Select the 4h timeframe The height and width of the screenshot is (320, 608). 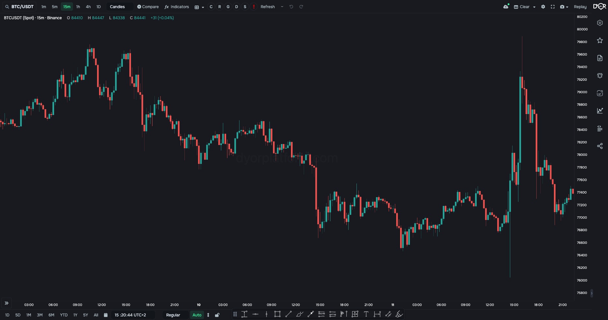tap(88, 7)
